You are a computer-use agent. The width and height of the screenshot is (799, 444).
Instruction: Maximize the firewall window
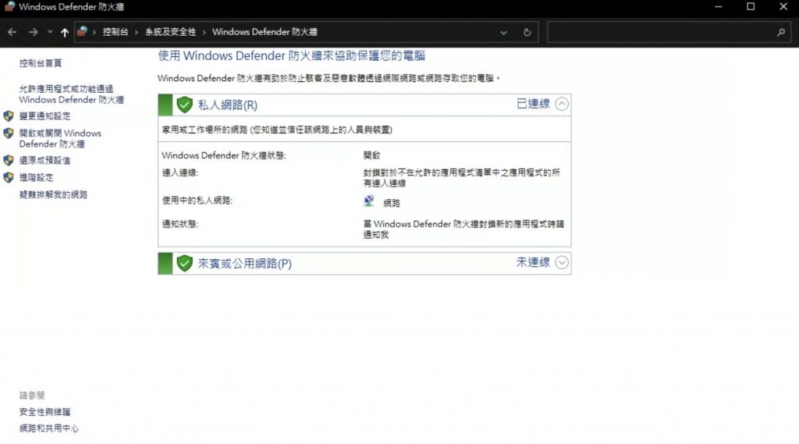coord(751,6)
